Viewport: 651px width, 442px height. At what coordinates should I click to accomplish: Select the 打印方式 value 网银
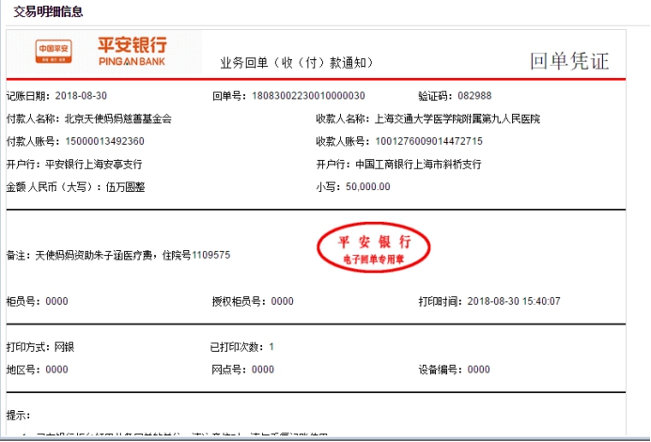[65, 347]
